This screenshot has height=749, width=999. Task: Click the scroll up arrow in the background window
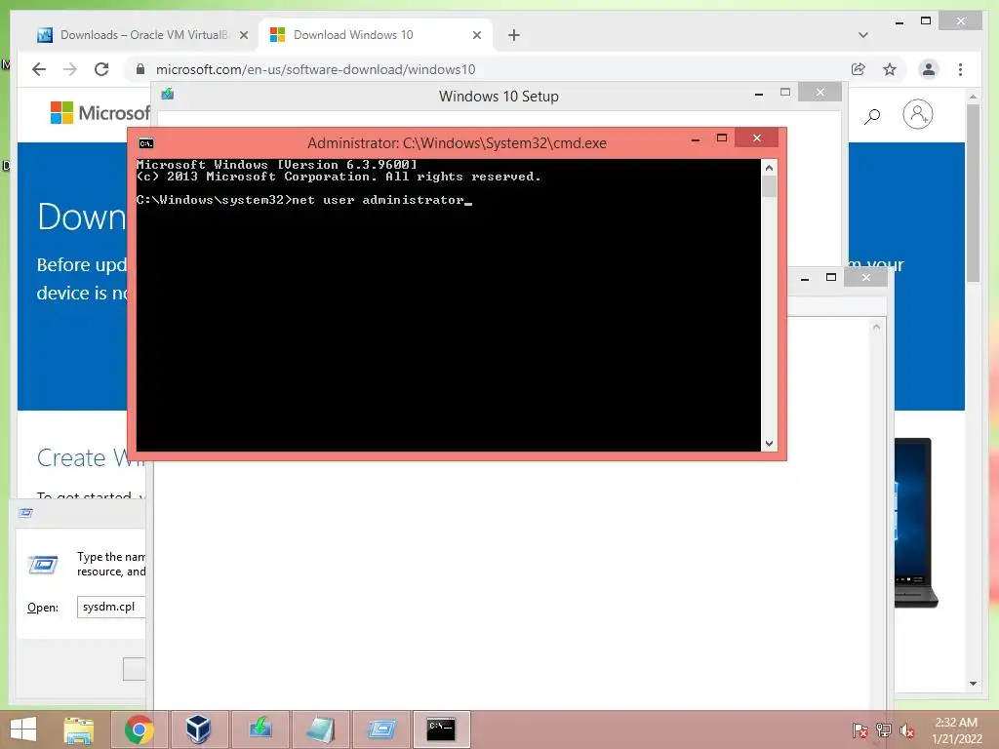point(877,327)
